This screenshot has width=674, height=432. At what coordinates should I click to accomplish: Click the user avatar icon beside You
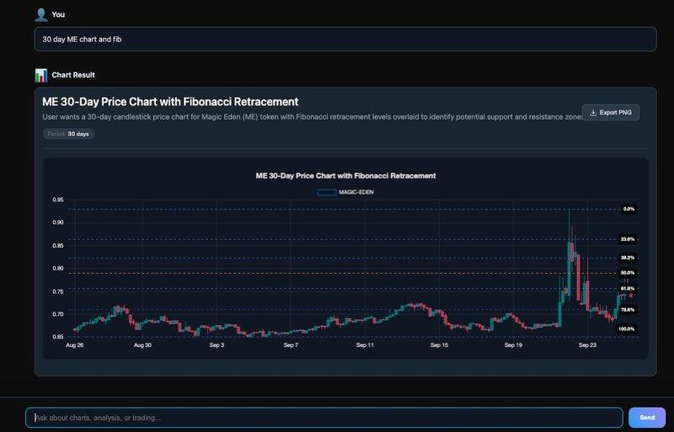point(40,14)
